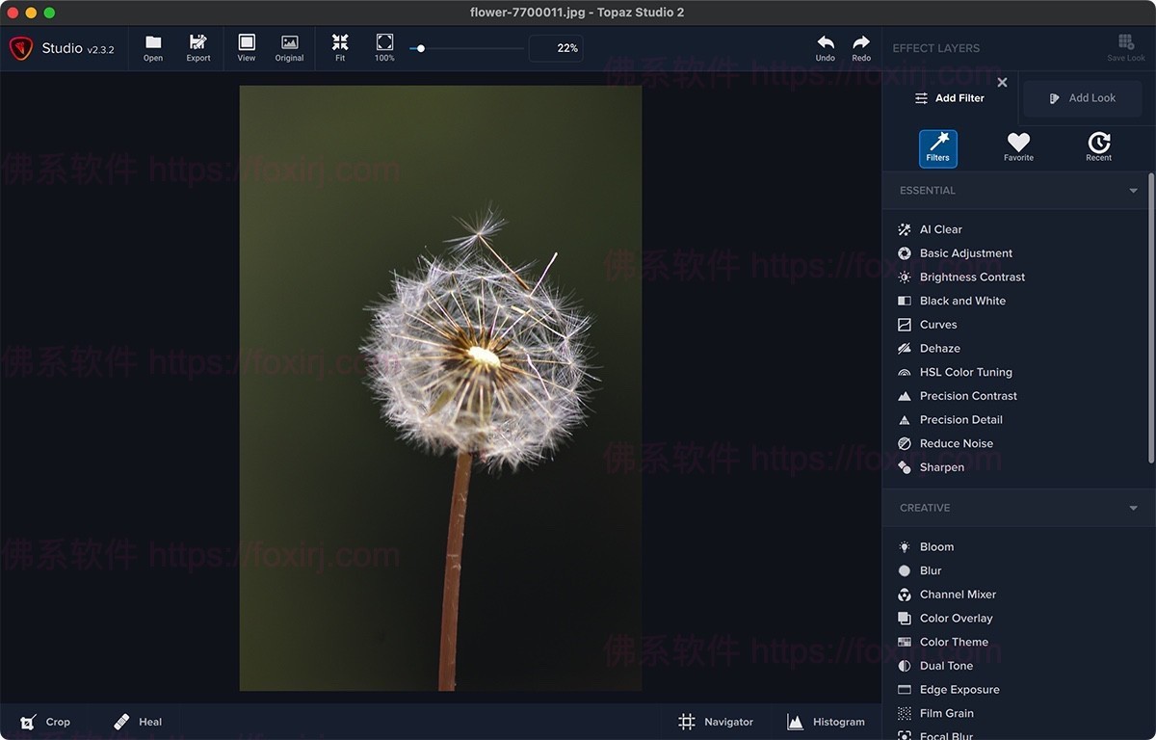This screenshot has width=1156, height=740.
Task: Open the Recent filters tab
Action: [x=1098, y=147]
